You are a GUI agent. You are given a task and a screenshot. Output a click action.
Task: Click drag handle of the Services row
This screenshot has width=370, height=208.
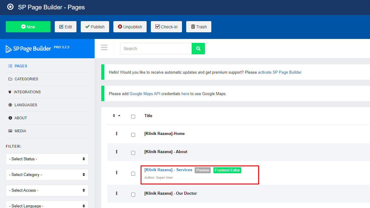(116, 172)
